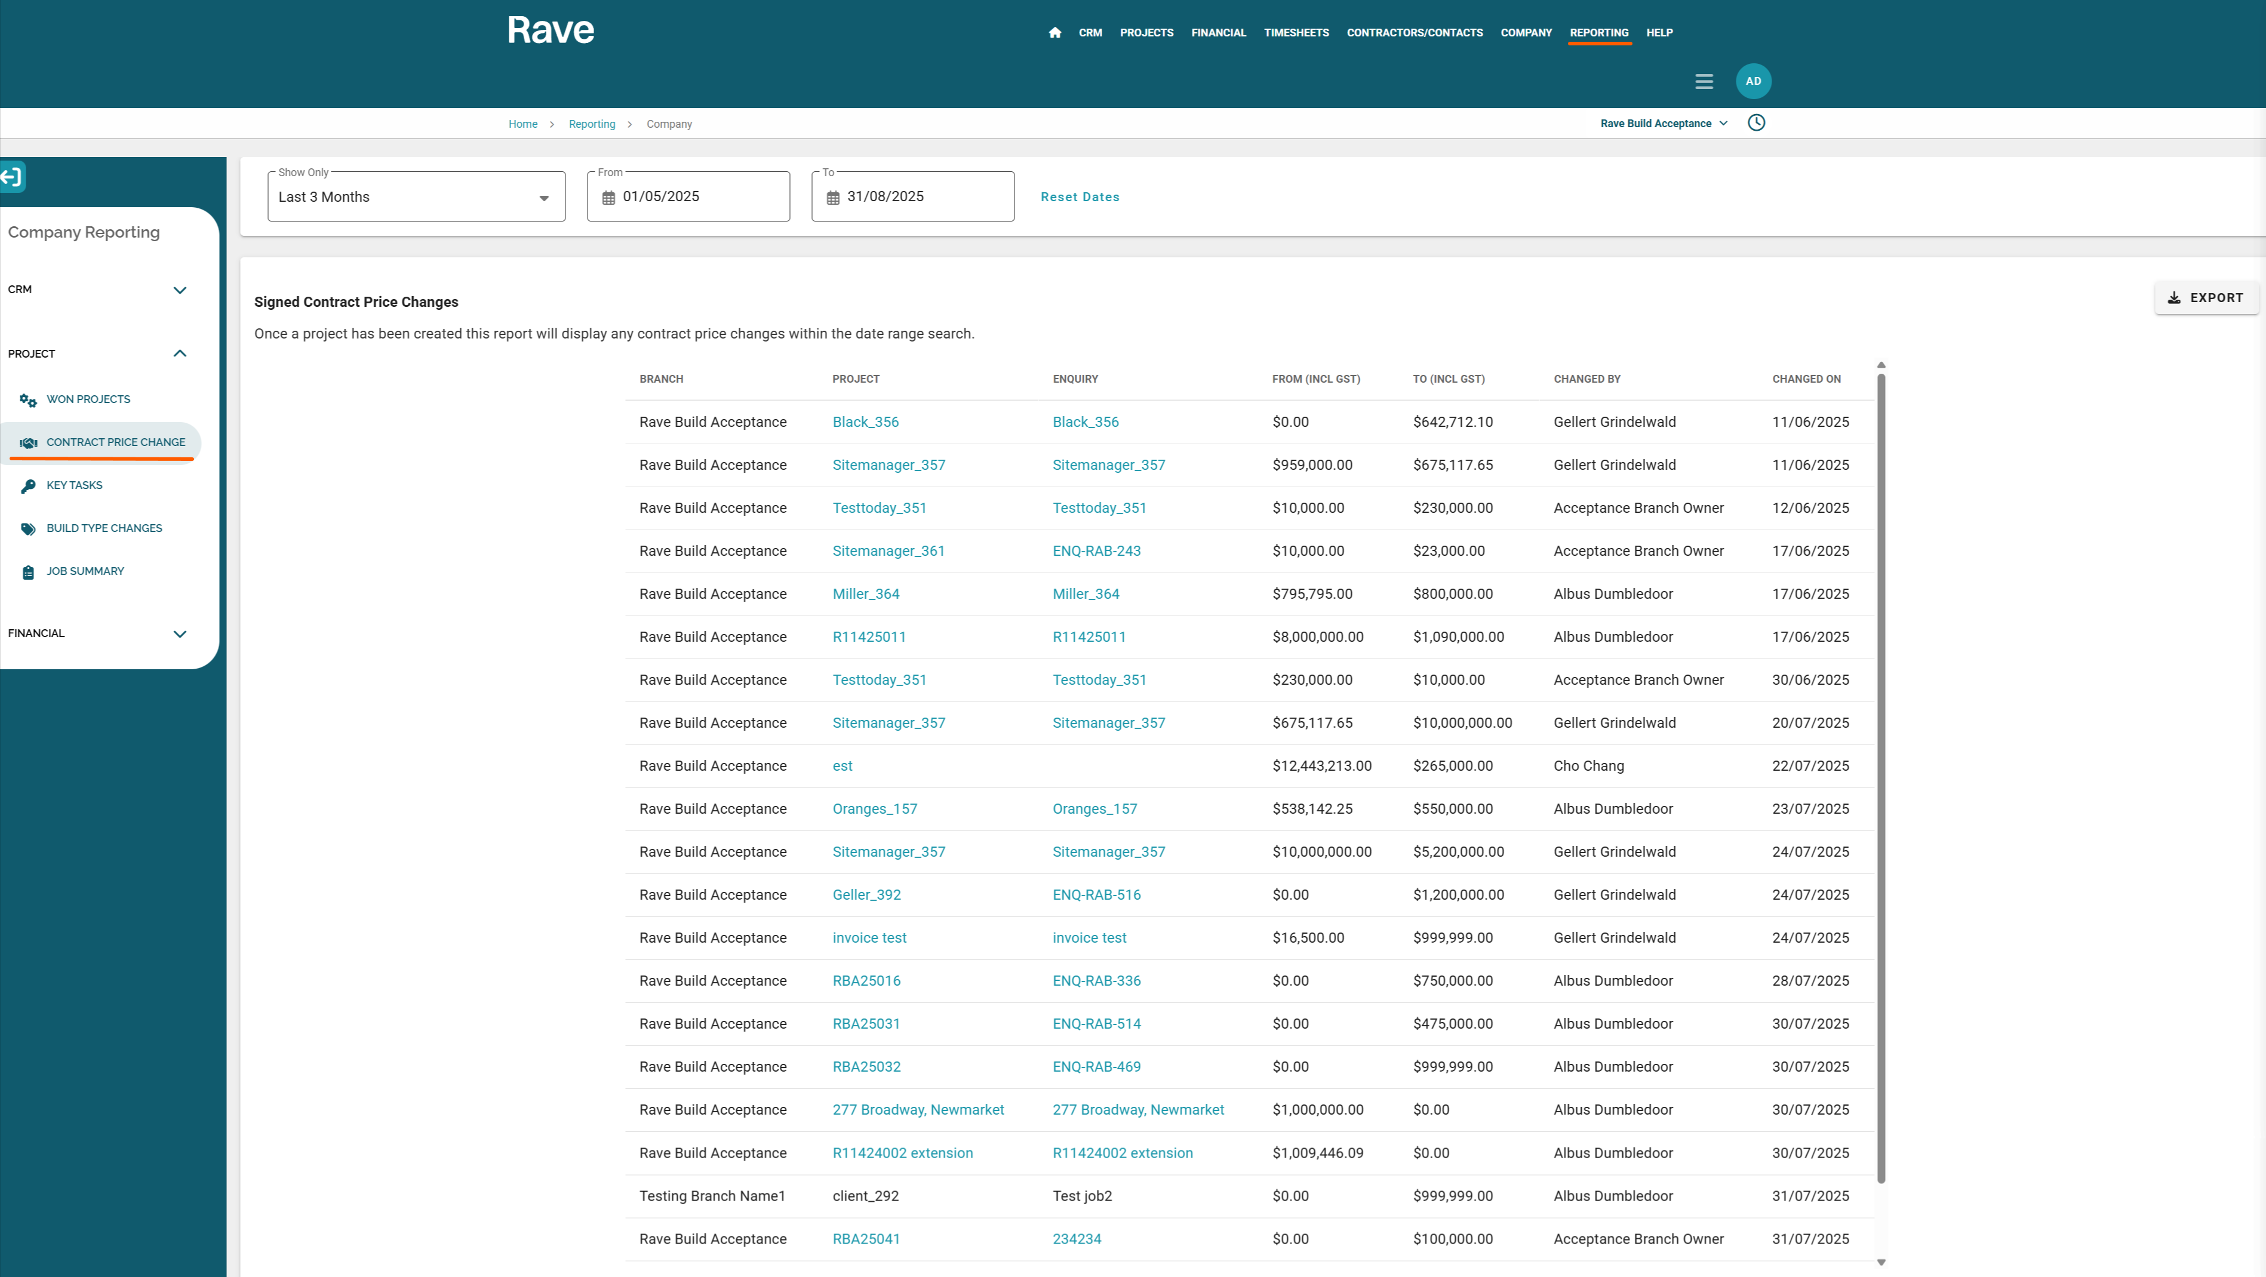The height and width of the screenshot is (1277, 2266).
Task: Click the table's vertical scrollbar thumb
Action: [1881, 778]
